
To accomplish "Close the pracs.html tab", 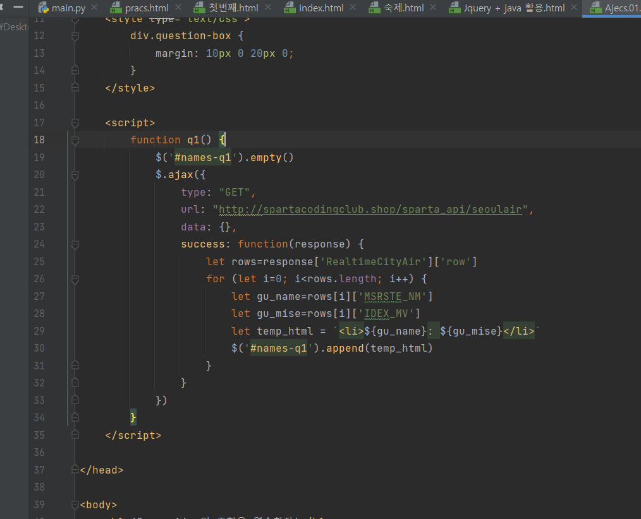I will tap(178, 8).
